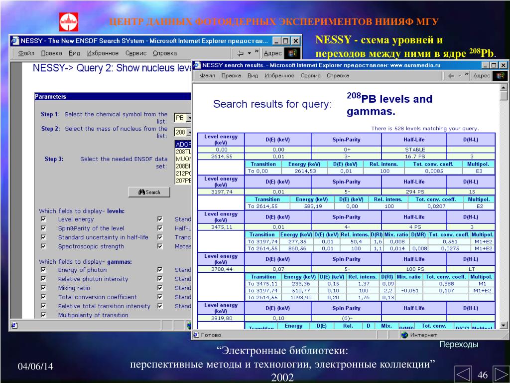Viewport: 510px width, 383px height.
Task: Open Сервис menu in search results window
Action: (310, 76)
